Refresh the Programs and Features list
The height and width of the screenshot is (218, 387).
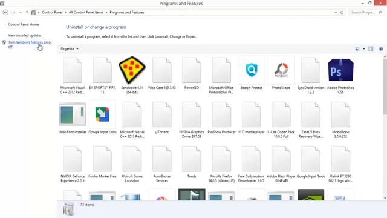pyautogui.click(x=342, y=12)
